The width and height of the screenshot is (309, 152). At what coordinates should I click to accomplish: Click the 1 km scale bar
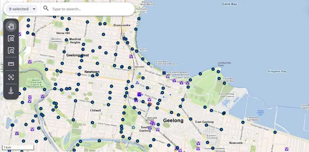point(18,147)
